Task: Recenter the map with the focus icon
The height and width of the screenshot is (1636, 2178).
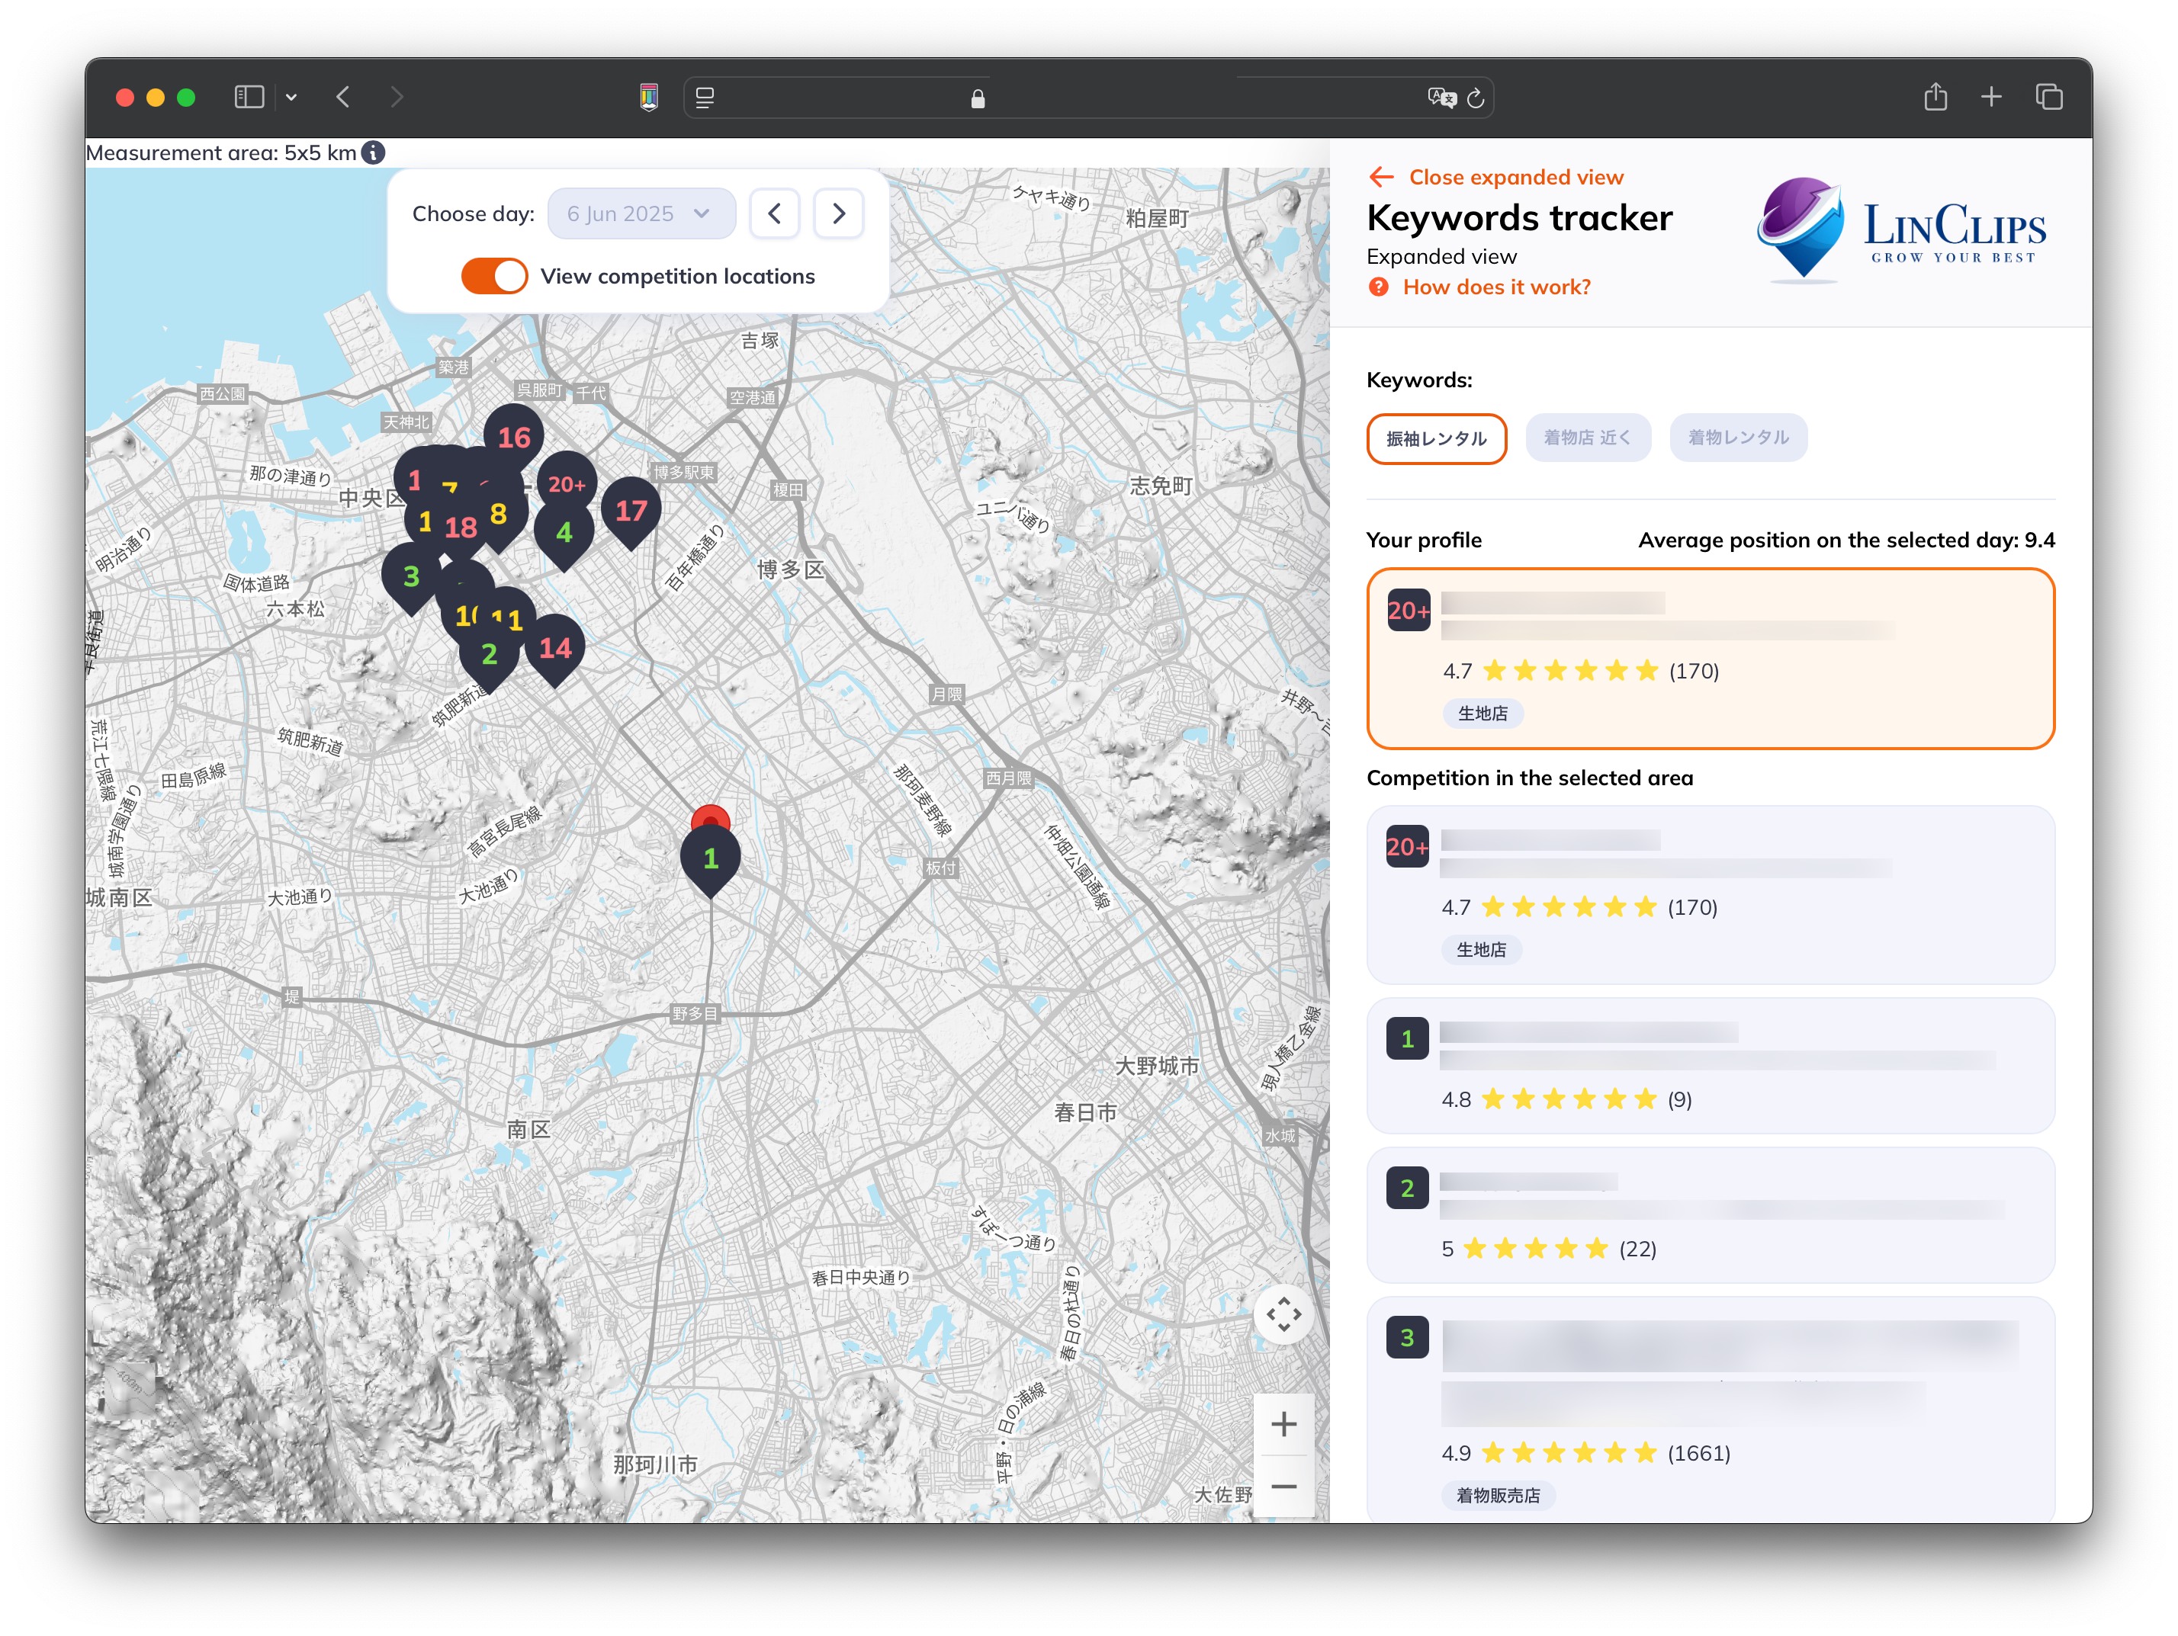Action: [x=1283, y=1314]
